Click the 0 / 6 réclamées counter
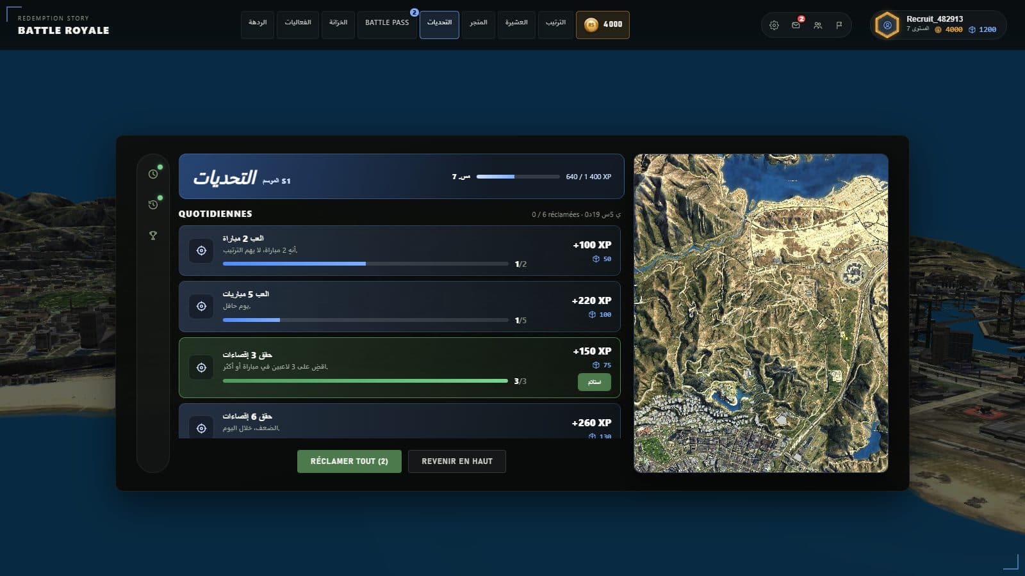The height and width of the screenshot is (576, 1025). (x=555, y=214)
